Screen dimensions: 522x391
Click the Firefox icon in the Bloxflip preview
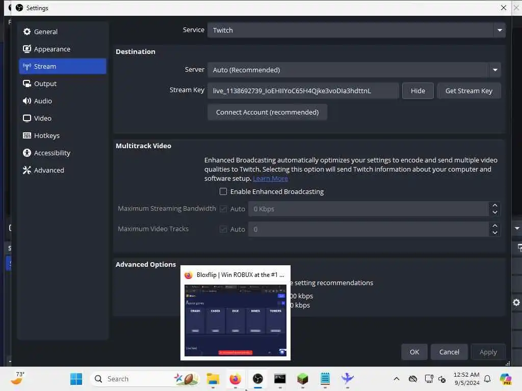point(189,275)
